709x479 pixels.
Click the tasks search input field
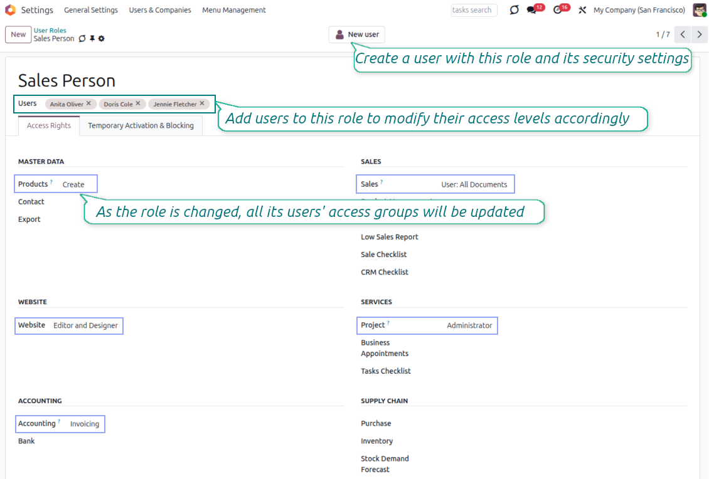(x=474, y=10)
